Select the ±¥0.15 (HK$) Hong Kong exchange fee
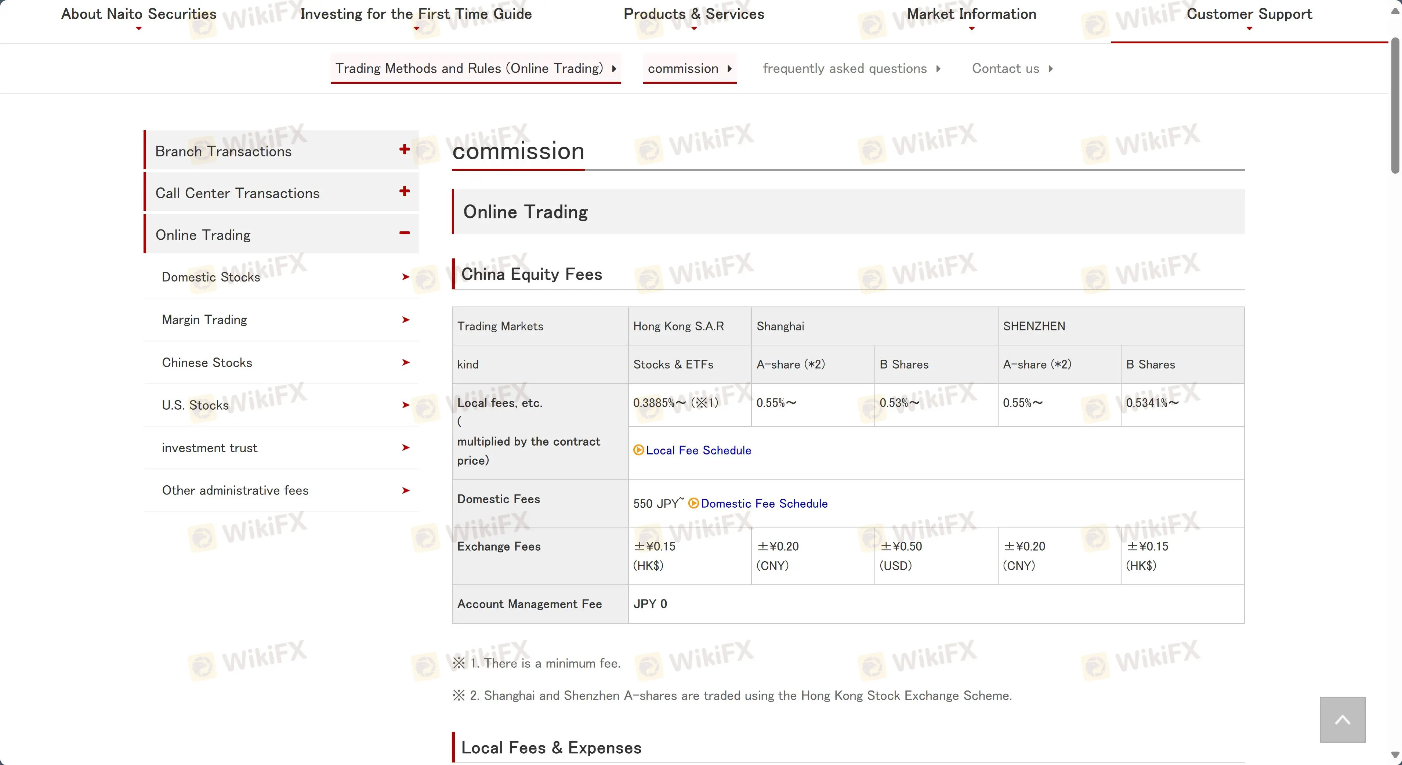Viewport: 1402px width, 765px height. [x=689, y=556]
